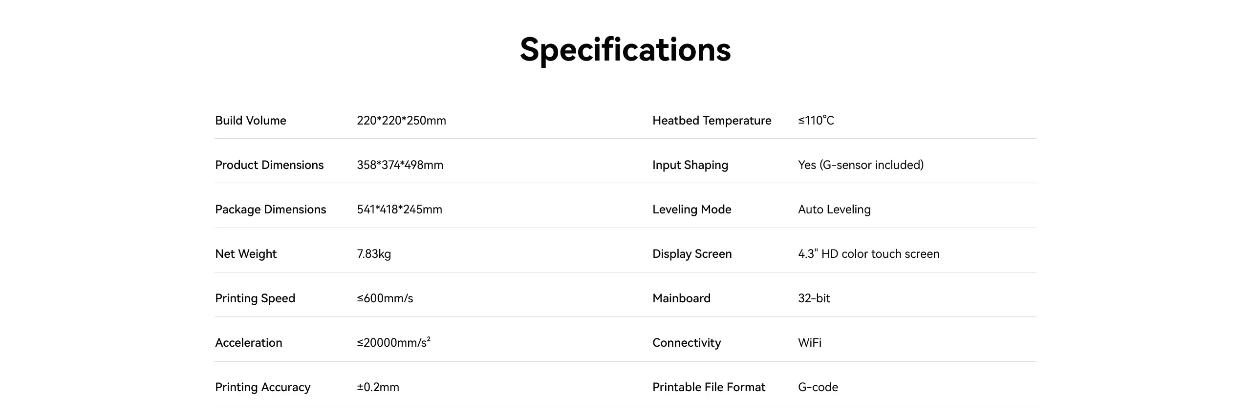The height and width of the screenshot is (419, 1251).
Task: Click the 220*220*250mm build volume value
Action: tap(401, 121)
